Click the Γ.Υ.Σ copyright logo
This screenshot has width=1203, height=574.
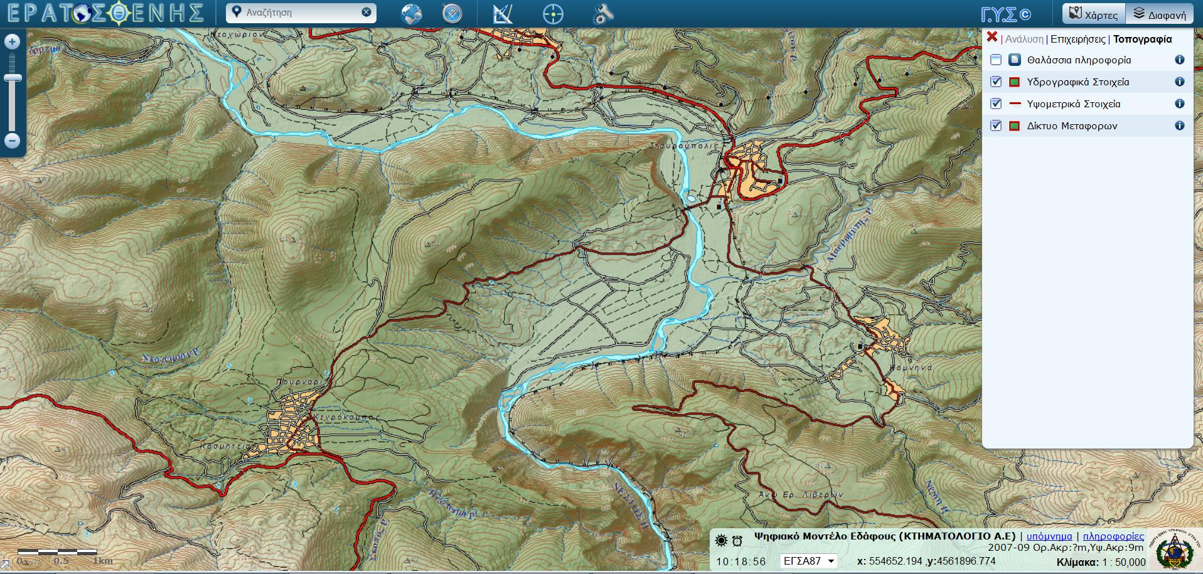click(x=1005, y=14)
